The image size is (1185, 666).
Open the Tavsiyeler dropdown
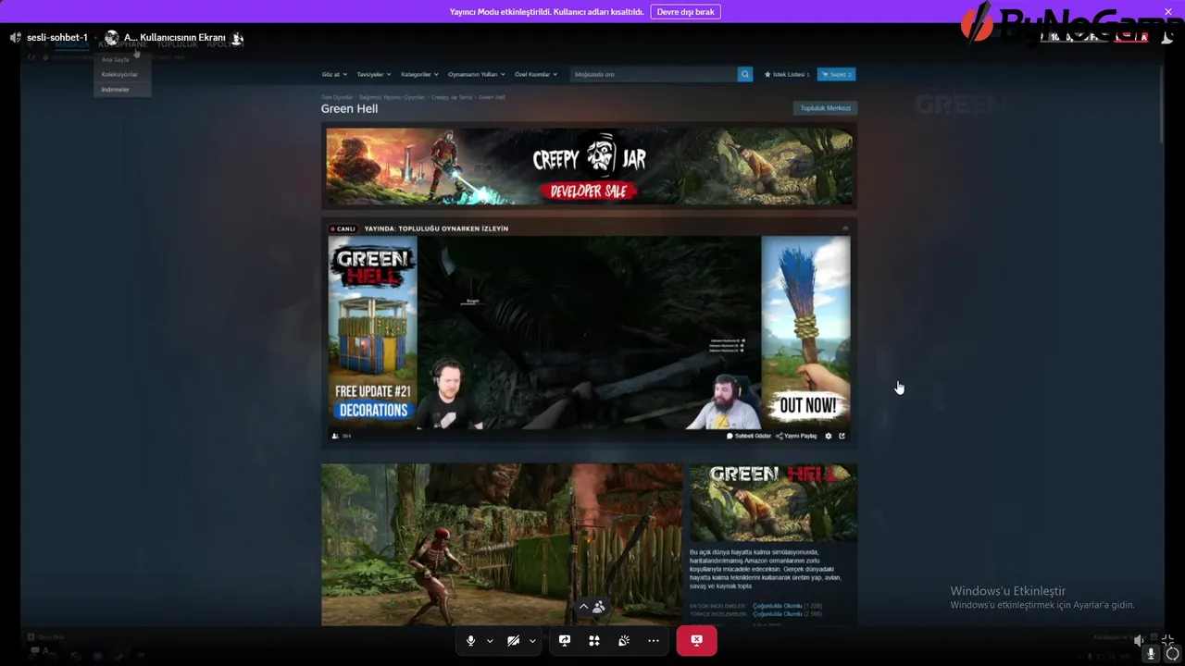point(374,74)
